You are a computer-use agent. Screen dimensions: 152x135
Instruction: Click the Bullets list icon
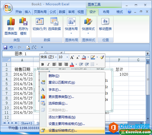(93, 64)
